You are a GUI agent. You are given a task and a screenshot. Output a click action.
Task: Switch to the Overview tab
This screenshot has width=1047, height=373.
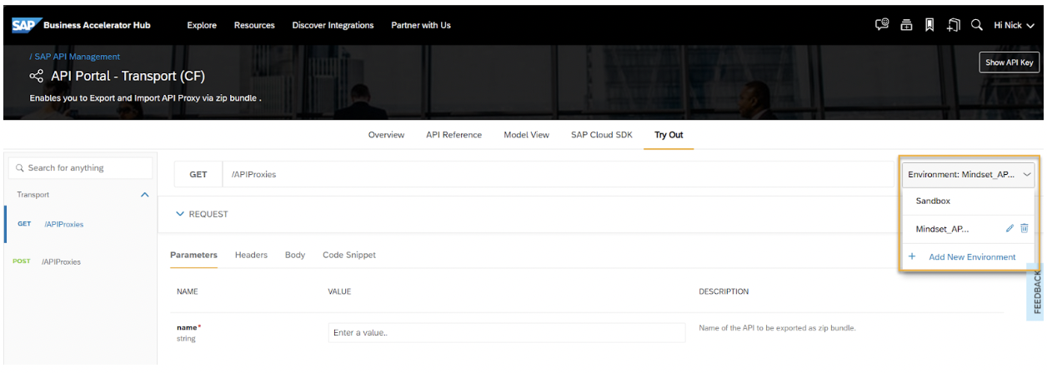(x=386, y=135)
